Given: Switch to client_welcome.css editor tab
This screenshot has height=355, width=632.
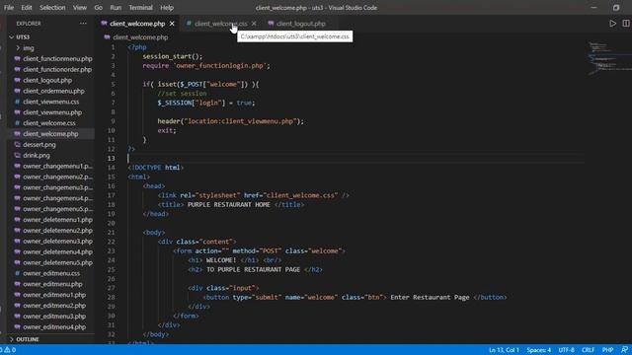Looking at the screenshot, I should pyautogui.click(x=220, y=24).
